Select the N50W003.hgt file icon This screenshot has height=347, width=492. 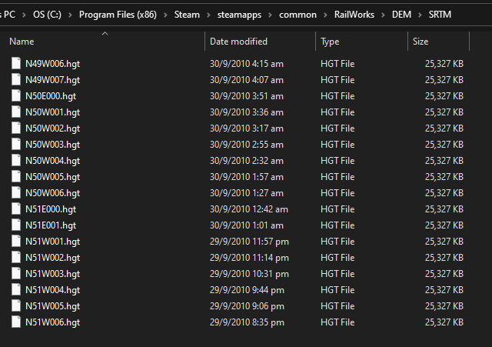click(16, 145)
